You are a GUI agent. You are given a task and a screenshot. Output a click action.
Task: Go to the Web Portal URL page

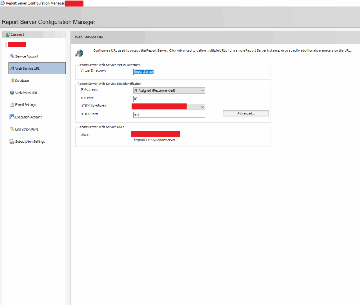26,93
